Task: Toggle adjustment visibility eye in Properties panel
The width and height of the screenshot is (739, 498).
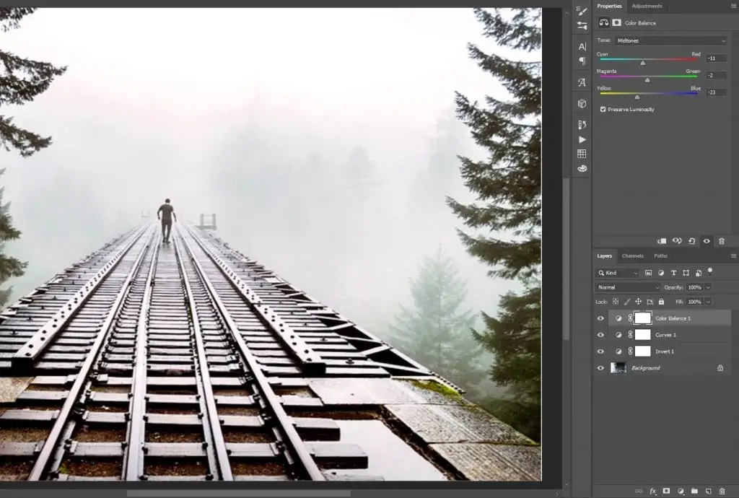Action: tap(707, 241)
